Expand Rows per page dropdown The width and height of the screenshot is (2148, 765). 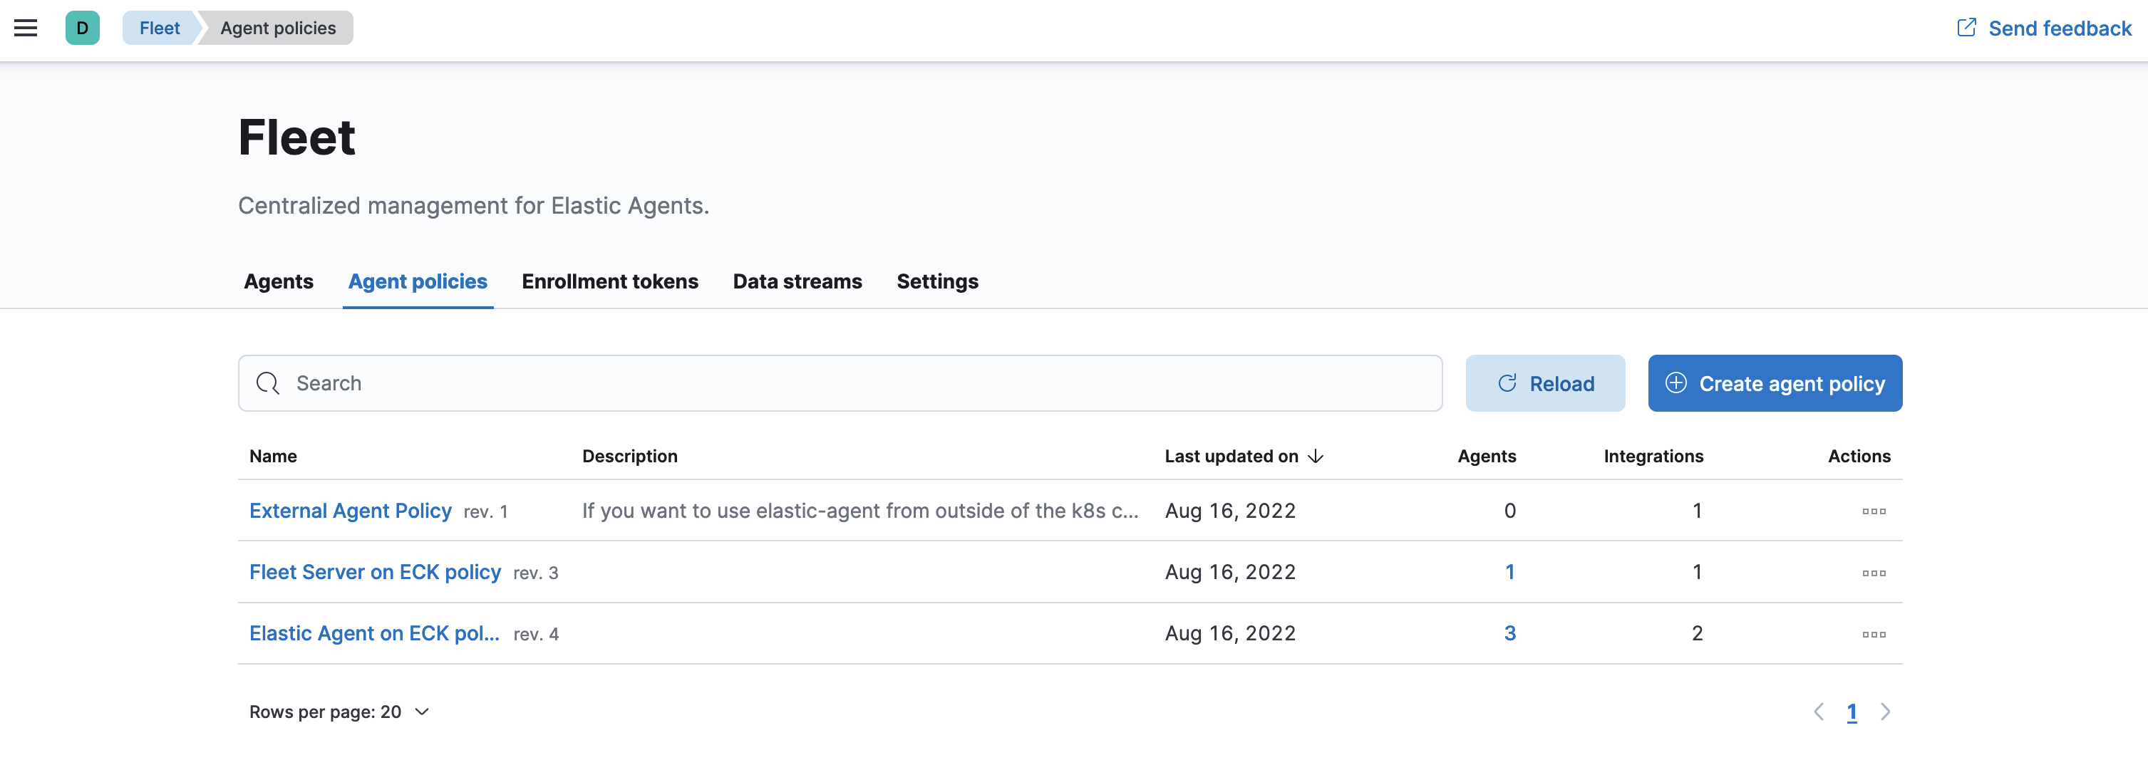(x=339, y=712)
